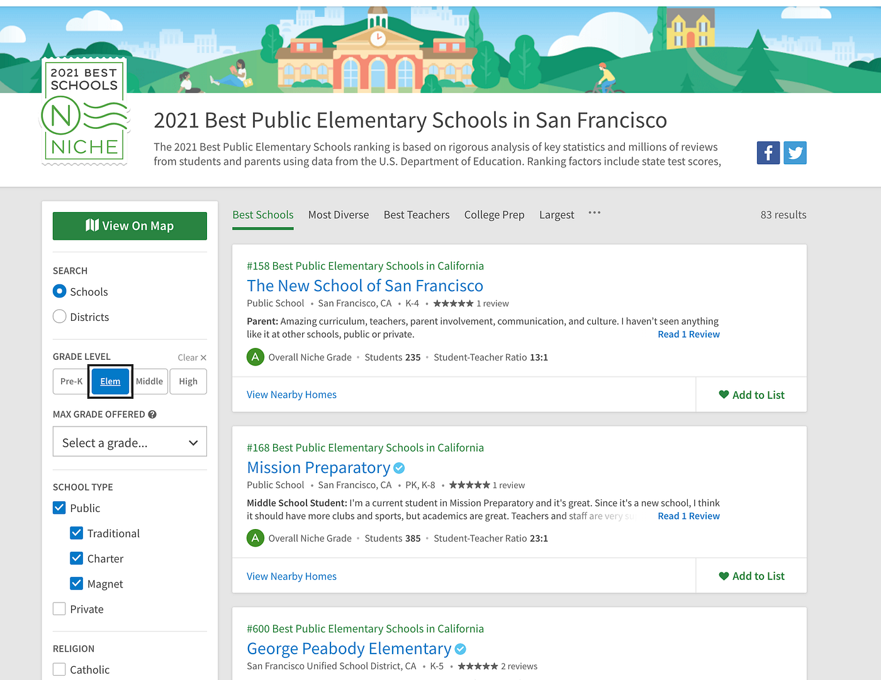Switch to the College Prep tab
This screenshot has height=680, width=881.
click(495, 215)
